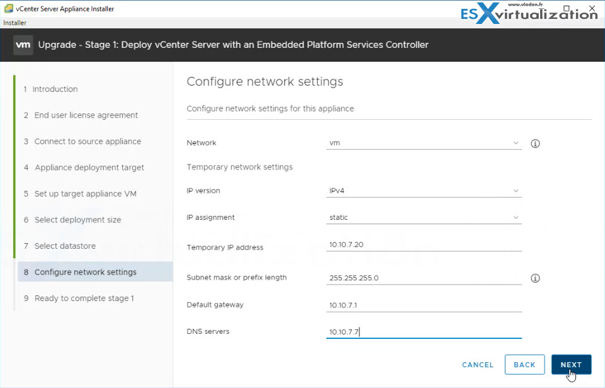Click the vCenter installer title bar icon
This screenshot has height=388, width=605.
[8, 8]
